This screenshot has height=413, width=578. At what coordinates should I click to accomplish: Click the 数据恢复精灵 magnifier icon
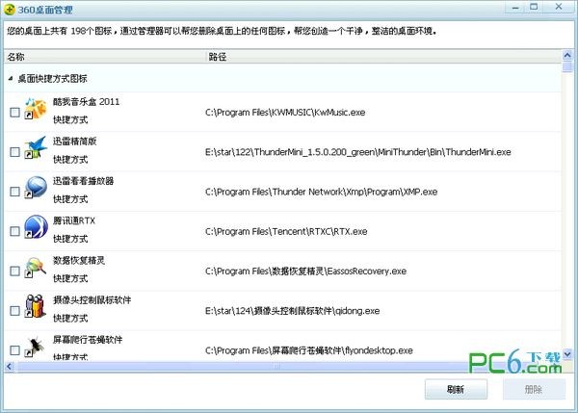(x=36, y=267)
